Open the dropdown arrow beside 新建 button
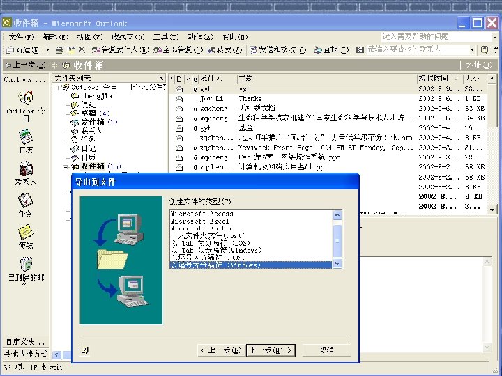The image size is (502, 376). tap(47, 50)
